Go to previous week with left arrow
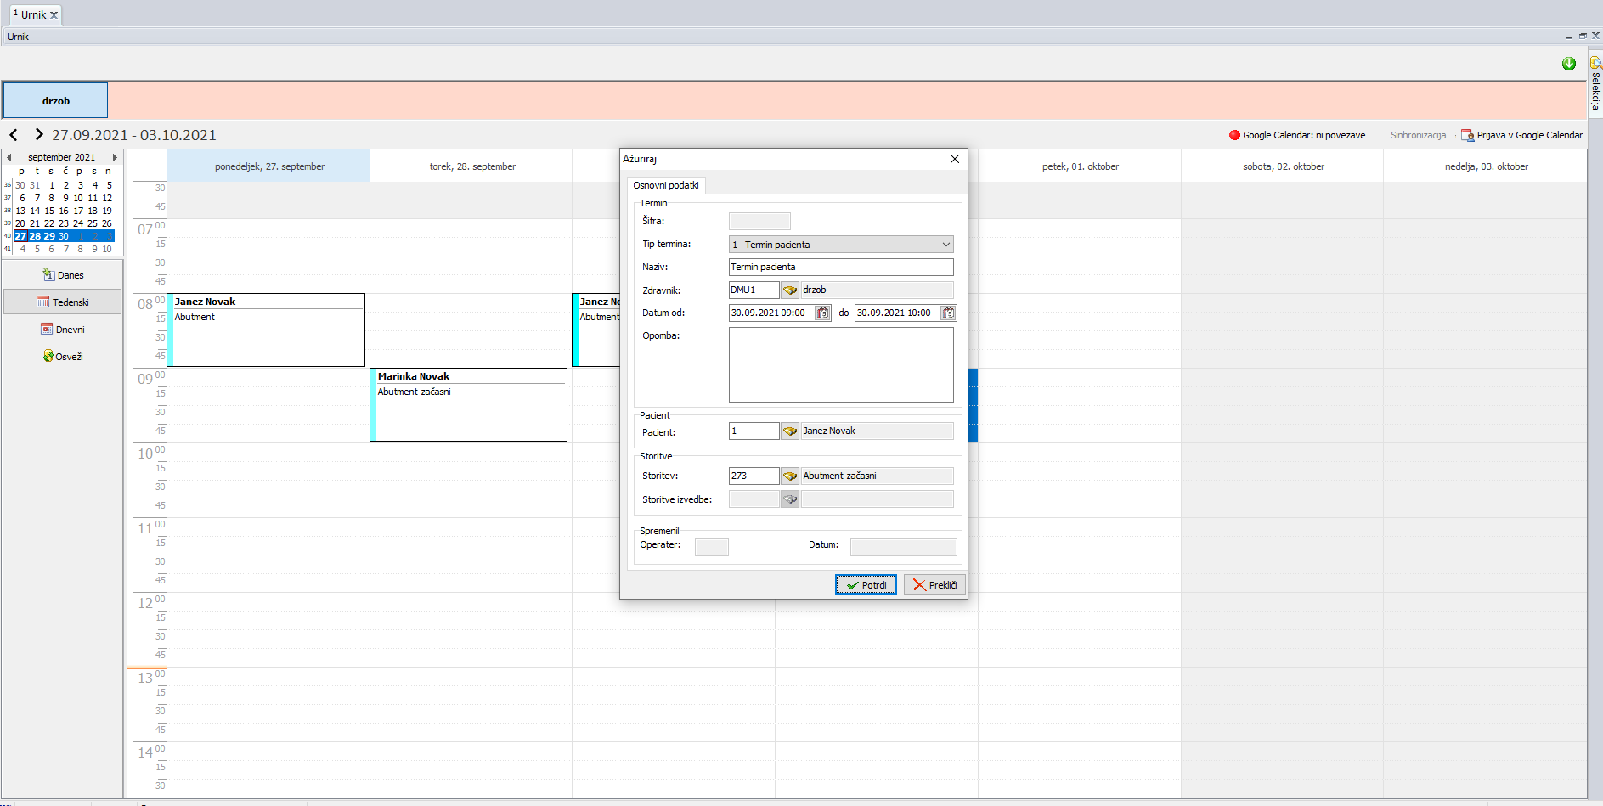The height and width of the screenshot is (806, 1603). tap(14, 135)
